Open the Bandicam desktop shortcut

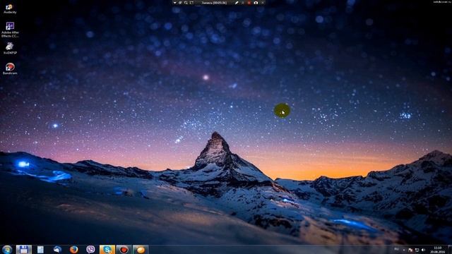(x=10, y=69)
